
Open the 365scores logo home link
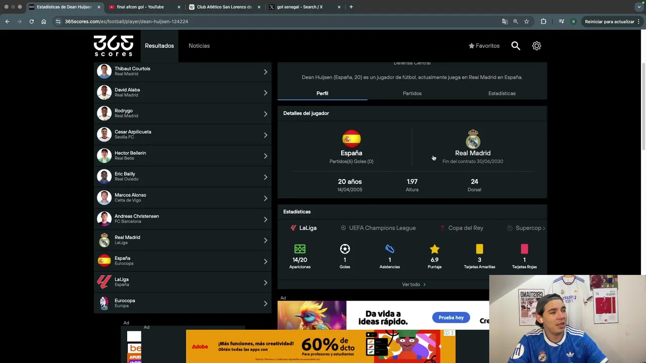point(114,46)
